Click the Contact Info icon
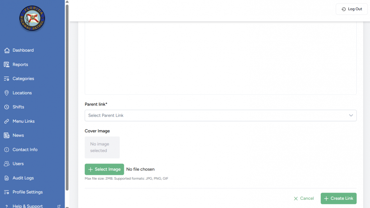Viewport: 370px width, 208px height. (6, 150)
